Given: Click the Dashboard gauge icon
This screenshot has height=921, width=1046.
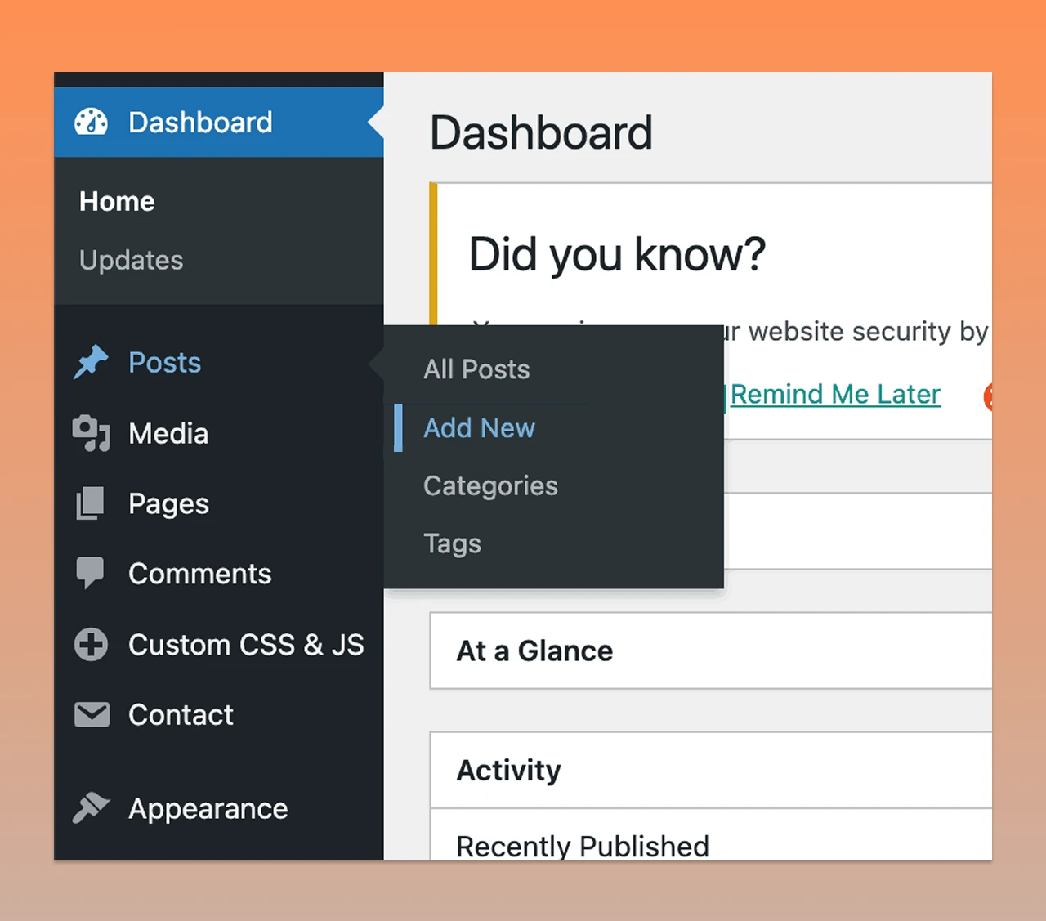Looking at the screenshot, I should 91,122.
